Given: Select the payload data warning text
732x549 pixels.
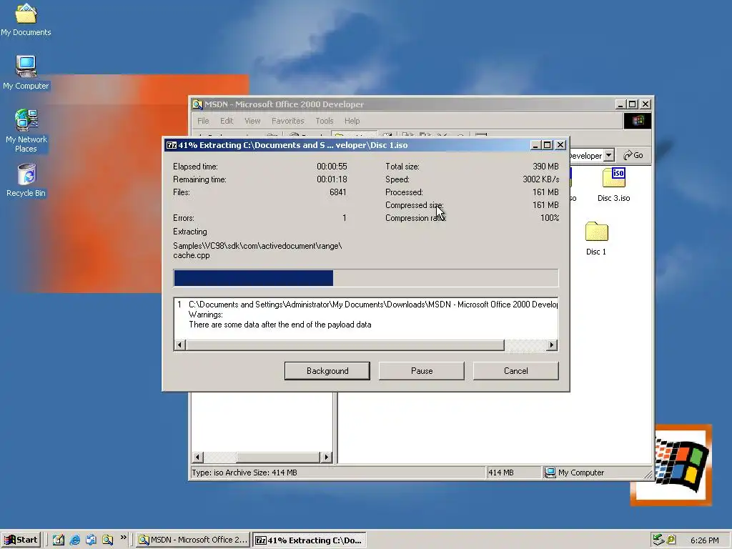Looking at the screenshot, I should (x=280, y=325).
